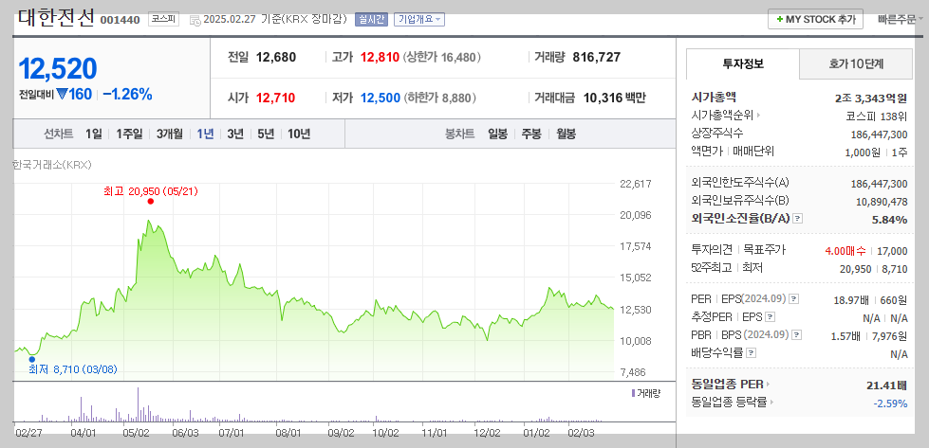Click the 18.97배 PER value

851,300
